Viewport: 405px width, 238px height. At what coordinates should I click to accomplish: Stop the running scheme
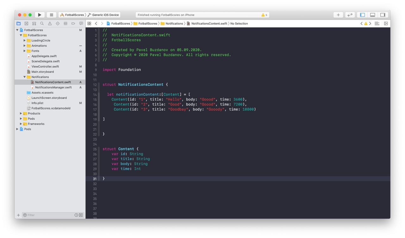pos(51,15)
